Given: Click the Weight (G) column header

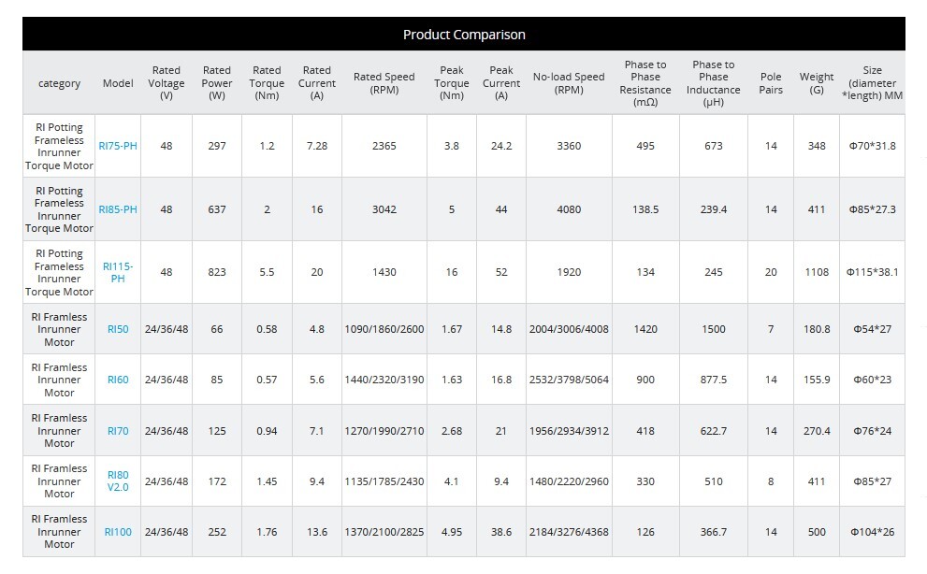Looking at the screenshot, I should click(817, 83).
